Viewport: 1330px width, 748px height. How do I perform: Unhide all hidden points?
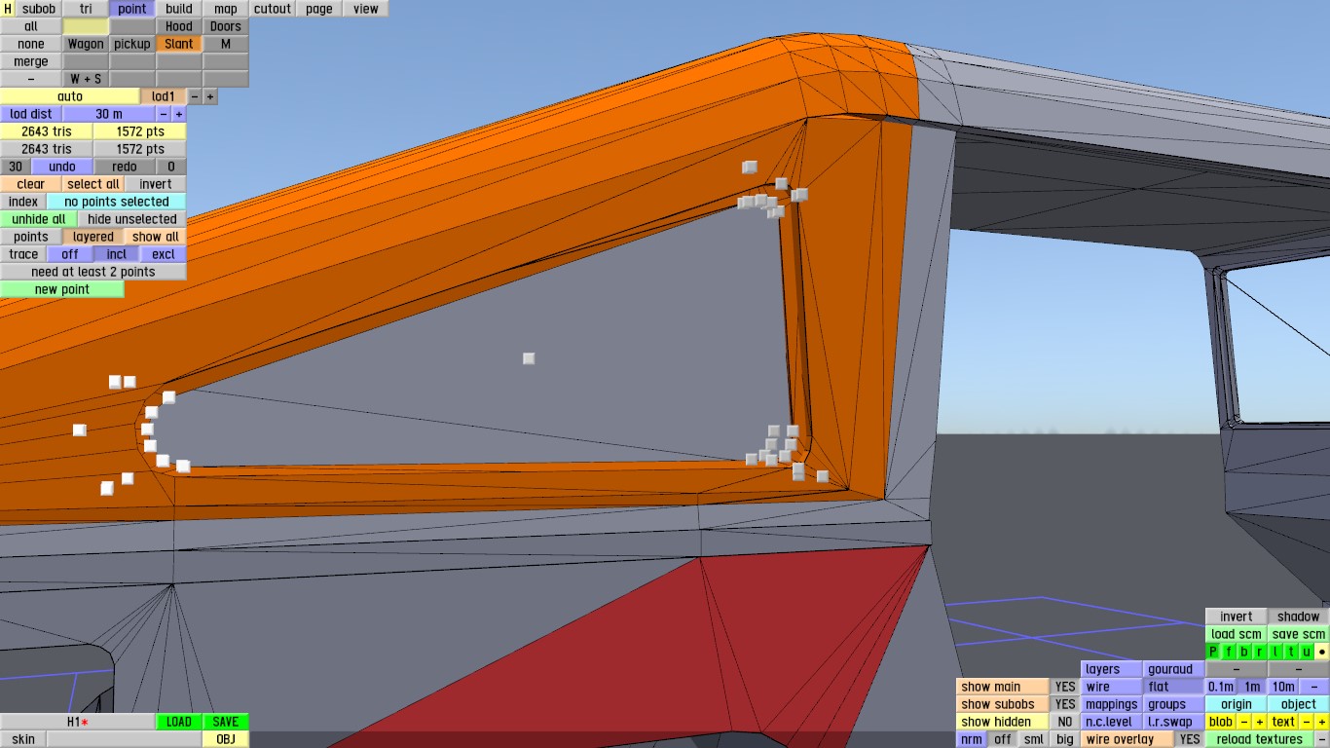[39, 219]
